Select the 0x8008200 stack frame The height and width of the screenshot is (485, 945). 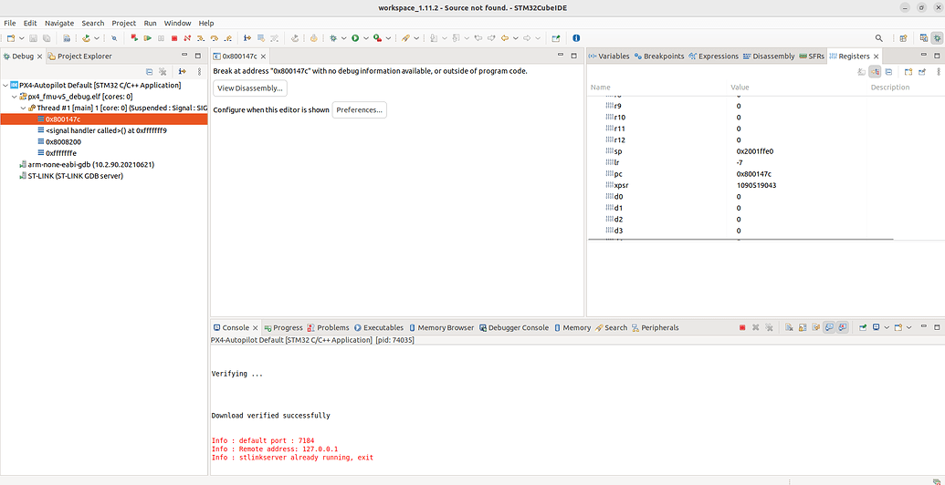click(63, 142)
